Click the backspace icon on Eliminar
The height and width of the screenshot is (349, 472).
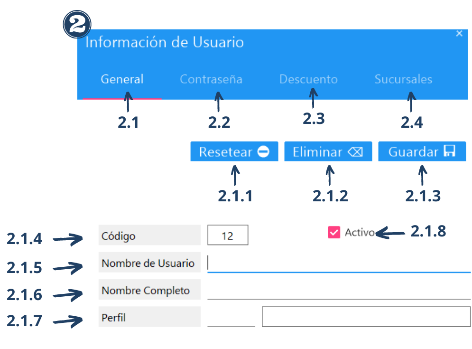(355, 152)
